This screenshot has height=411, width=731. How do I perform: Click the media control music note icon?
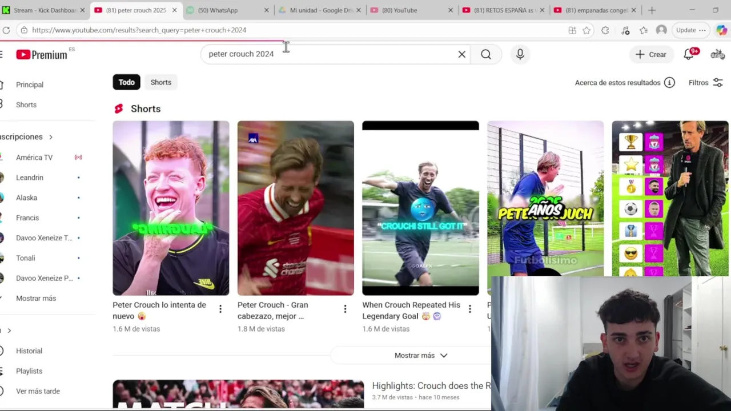(625, 30)
